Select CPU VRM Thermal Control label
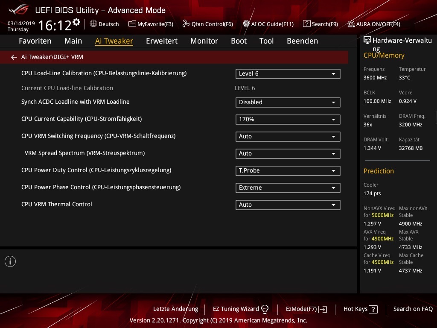 tap(57, 204)
